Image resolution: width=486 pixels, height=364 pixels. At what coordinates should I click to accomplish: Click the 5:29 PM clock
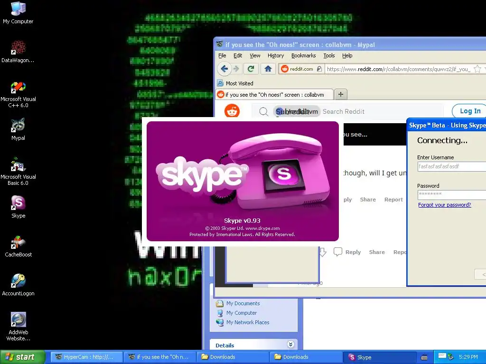tap(468, 357)
